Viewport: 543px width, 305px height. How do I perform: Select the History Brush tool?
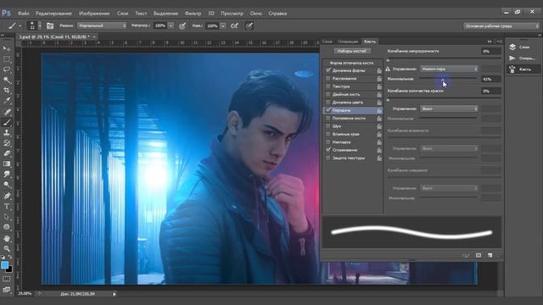click(6, 143)
